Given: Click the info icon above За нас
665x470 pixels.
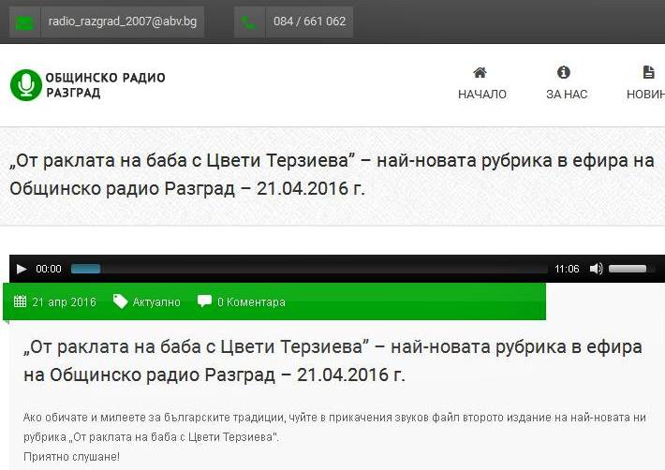Looking at the screenshot, I should 564,72.
